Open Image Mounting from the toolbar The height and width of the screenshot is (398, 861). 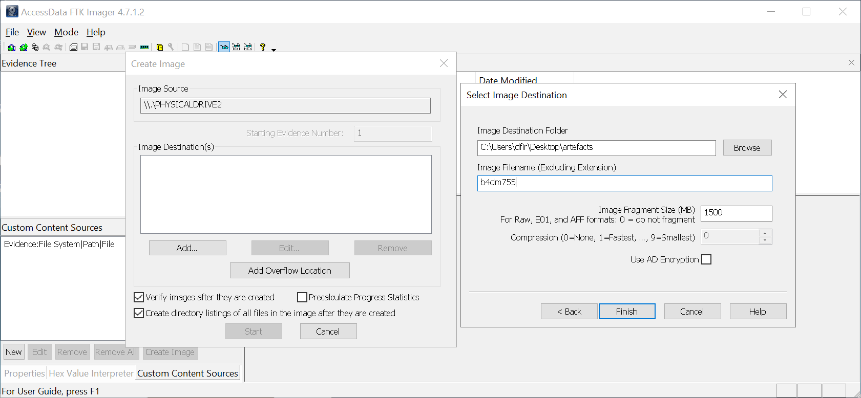point(35,48)
